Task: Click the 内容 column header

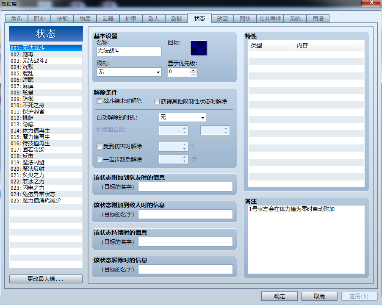Action: pyautogui.click(x=326, y=45)
